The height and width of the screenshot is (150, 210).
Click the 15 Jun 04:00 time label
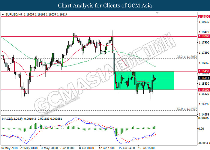[127, 148]
